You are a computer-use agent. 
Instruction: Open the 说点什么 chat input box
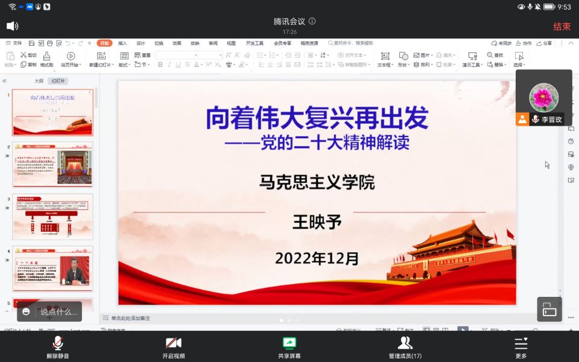pyautogui.click(x=59, y=312)
